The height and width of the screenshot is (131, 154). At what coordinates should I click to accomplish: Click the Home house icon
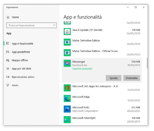tap(8, 17)
